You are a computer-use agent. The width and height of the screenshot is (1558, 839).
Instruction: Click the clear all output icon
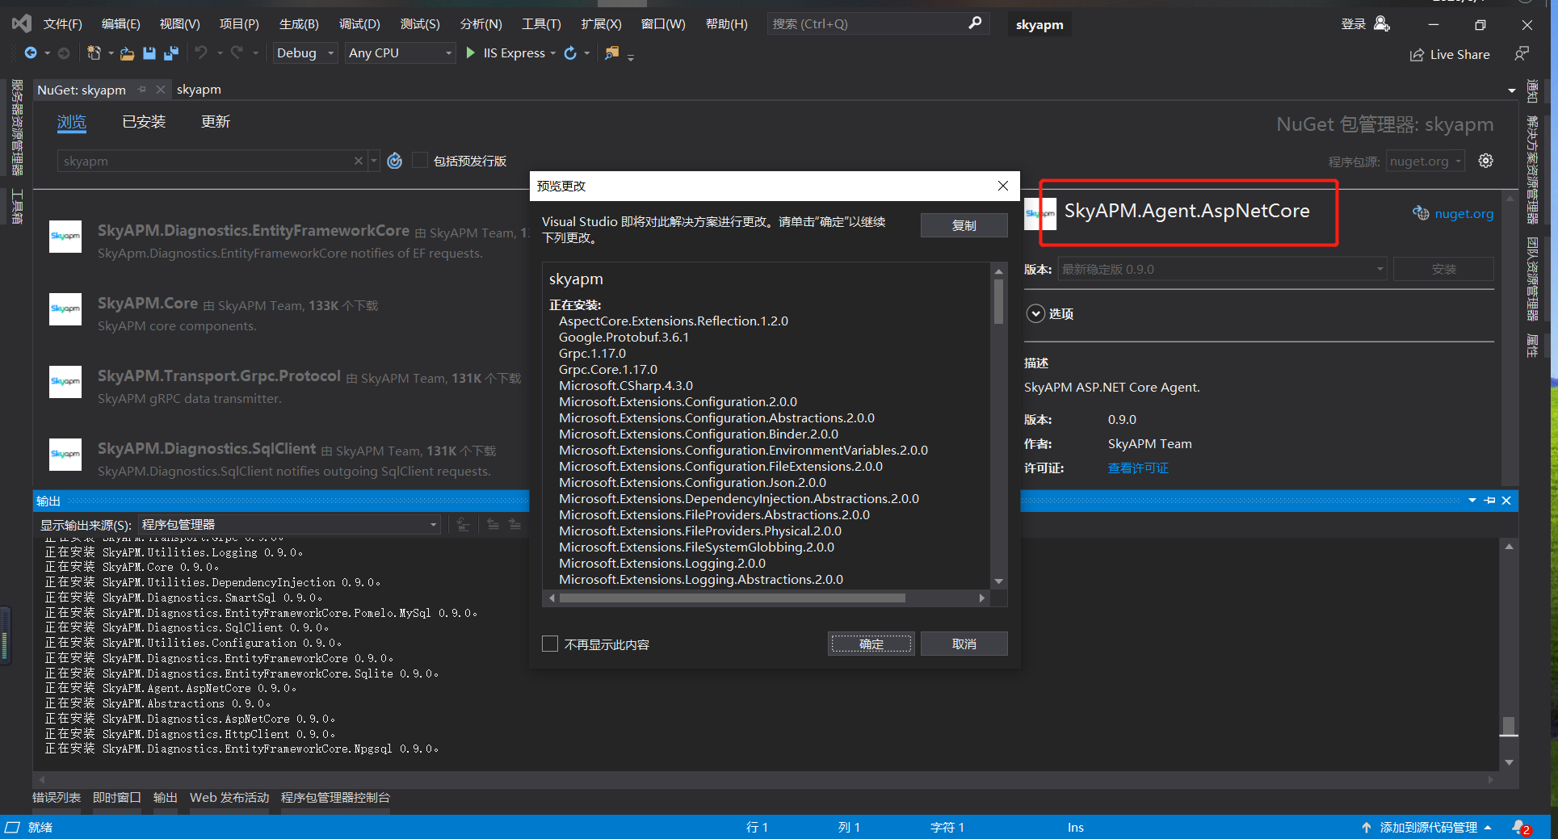point(463,525)
